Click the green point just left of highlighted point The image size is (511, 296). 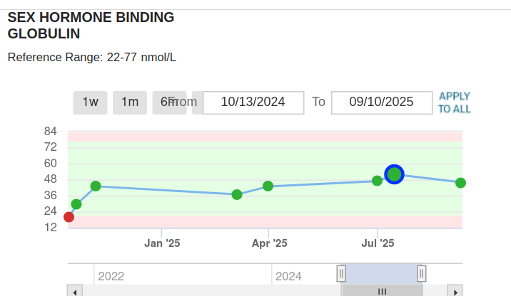[x=377, y=181]
